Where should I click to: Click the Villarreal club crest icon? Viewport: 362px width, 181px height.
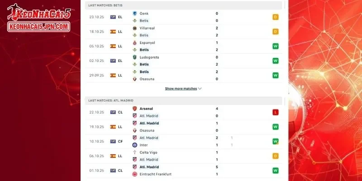(134, 28)
